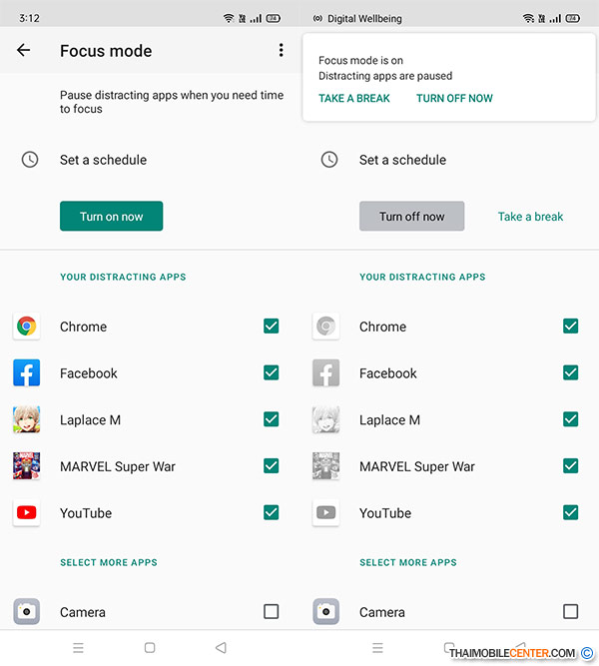Screen dimensions: 599x666
Task: Click the Camera app icon on left screen
Action: 27,611
